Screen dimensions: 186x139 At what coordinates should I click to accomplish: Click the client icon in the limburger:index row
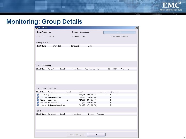(38, 97)
